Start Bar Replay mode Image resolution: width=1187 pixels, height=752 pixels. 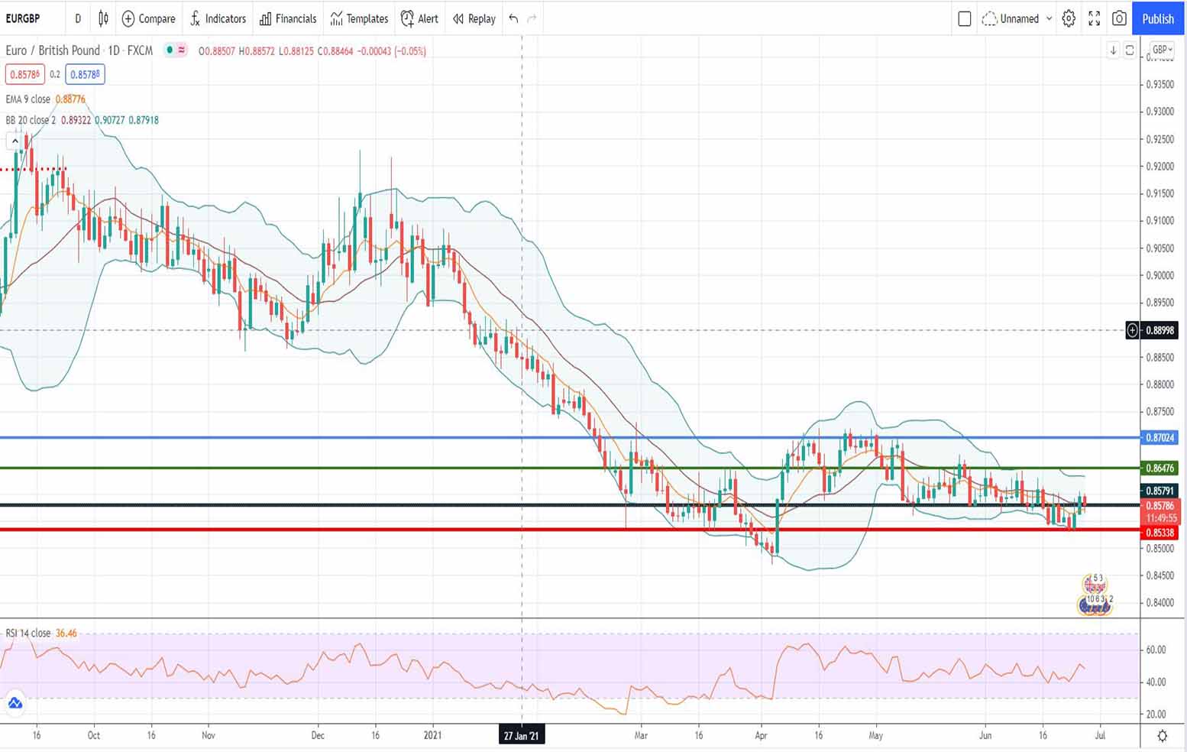[474, 18]
